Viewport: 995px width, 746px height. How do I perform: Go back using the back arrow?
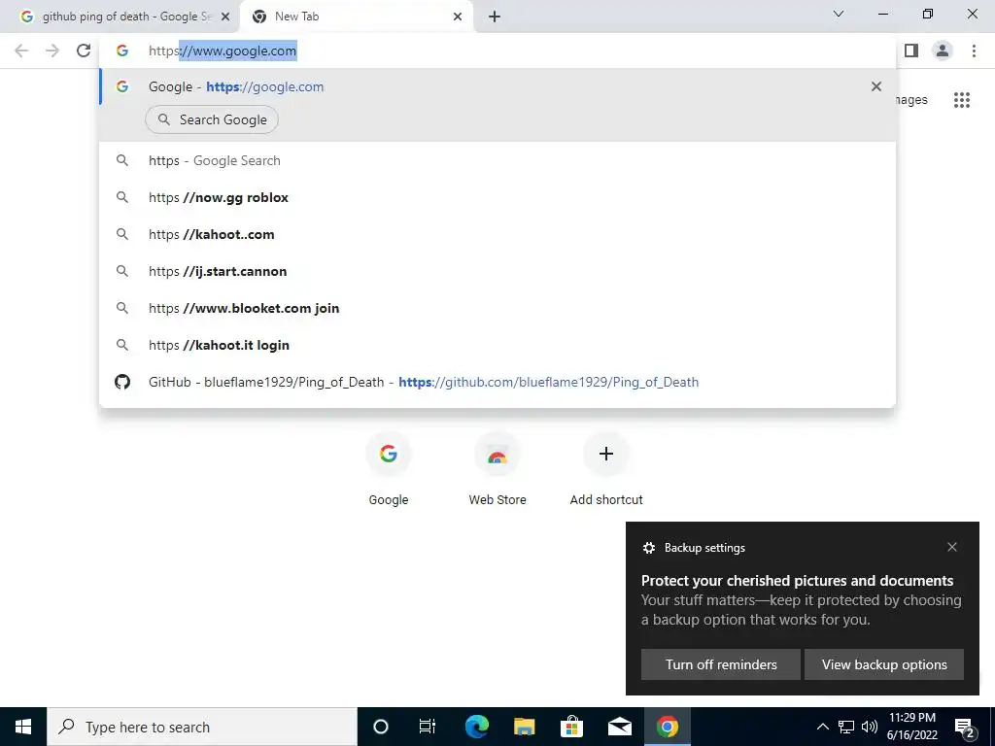(21, 51)
